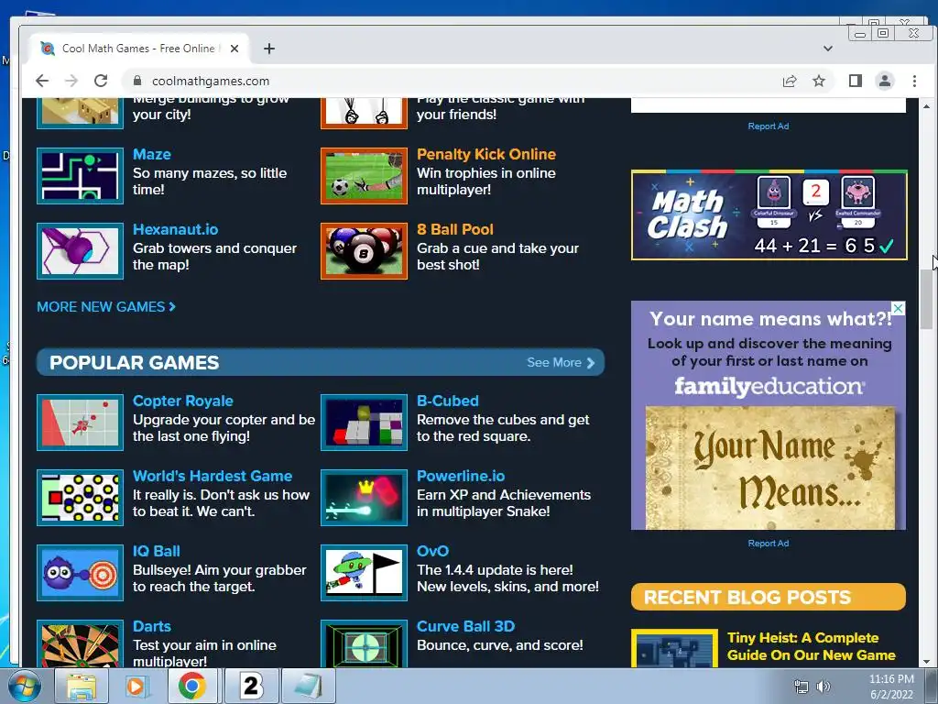Click the Copter Royale title link
This screenshot has width=938, height=704.
click(183, 401)
